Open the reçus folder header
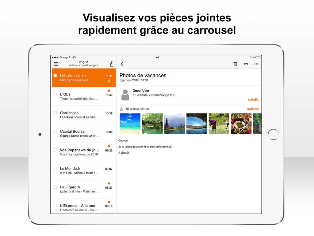This screenshot has width=314, height=236. coord(83,62)
